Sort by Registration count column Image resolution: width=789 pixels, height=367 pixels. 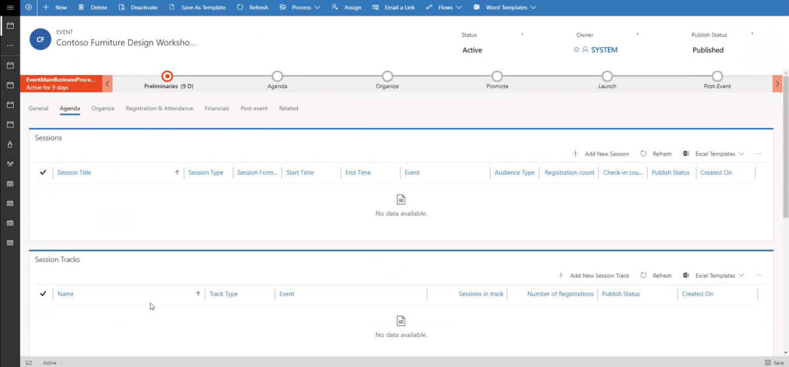click(569, 173)
